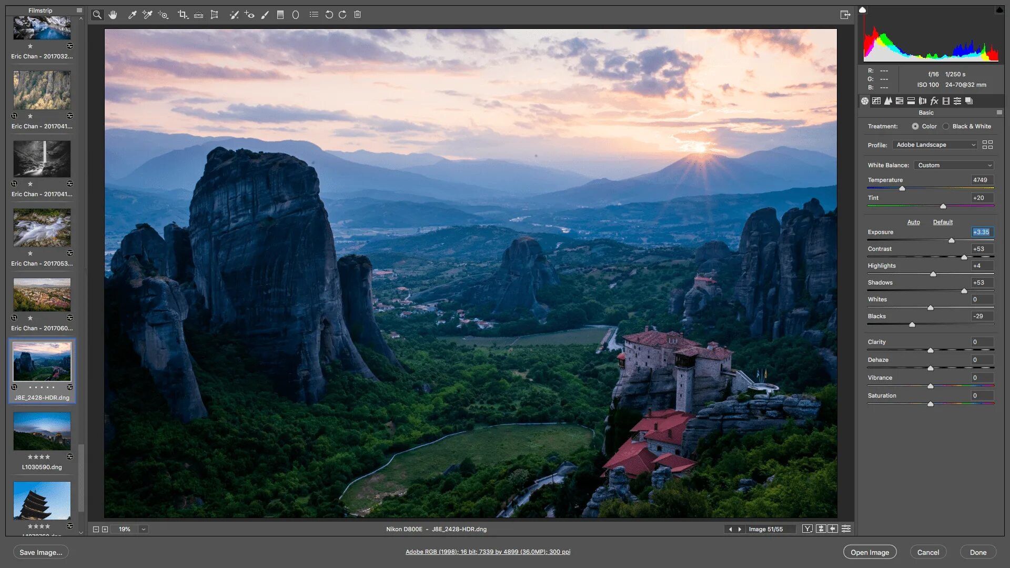Choose Black & White treatment radio button
1010x568 pixels.
tap(946, 126)
